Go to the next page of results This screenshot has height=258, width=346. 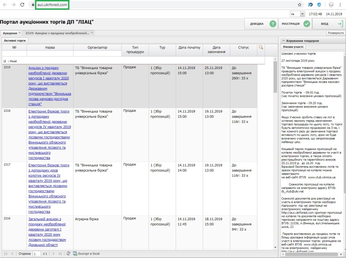53,254
